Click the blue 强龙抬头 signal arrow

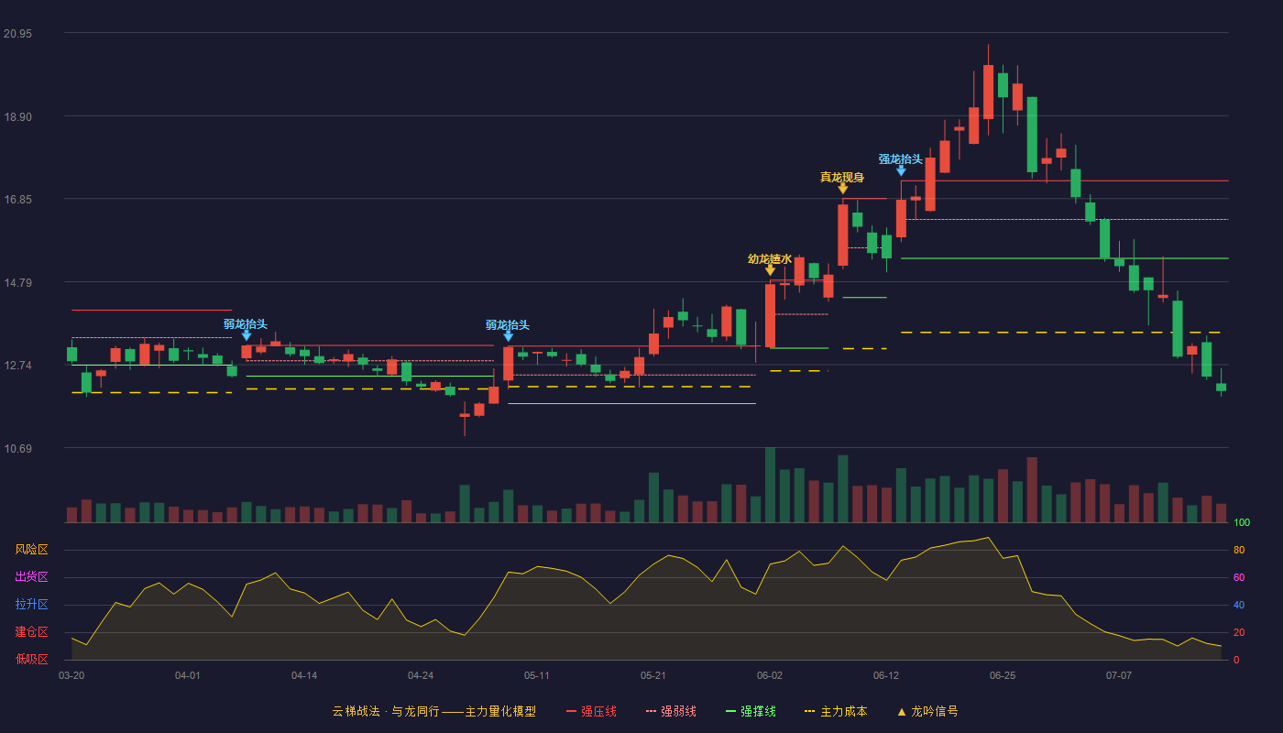[x=901, y=170]
